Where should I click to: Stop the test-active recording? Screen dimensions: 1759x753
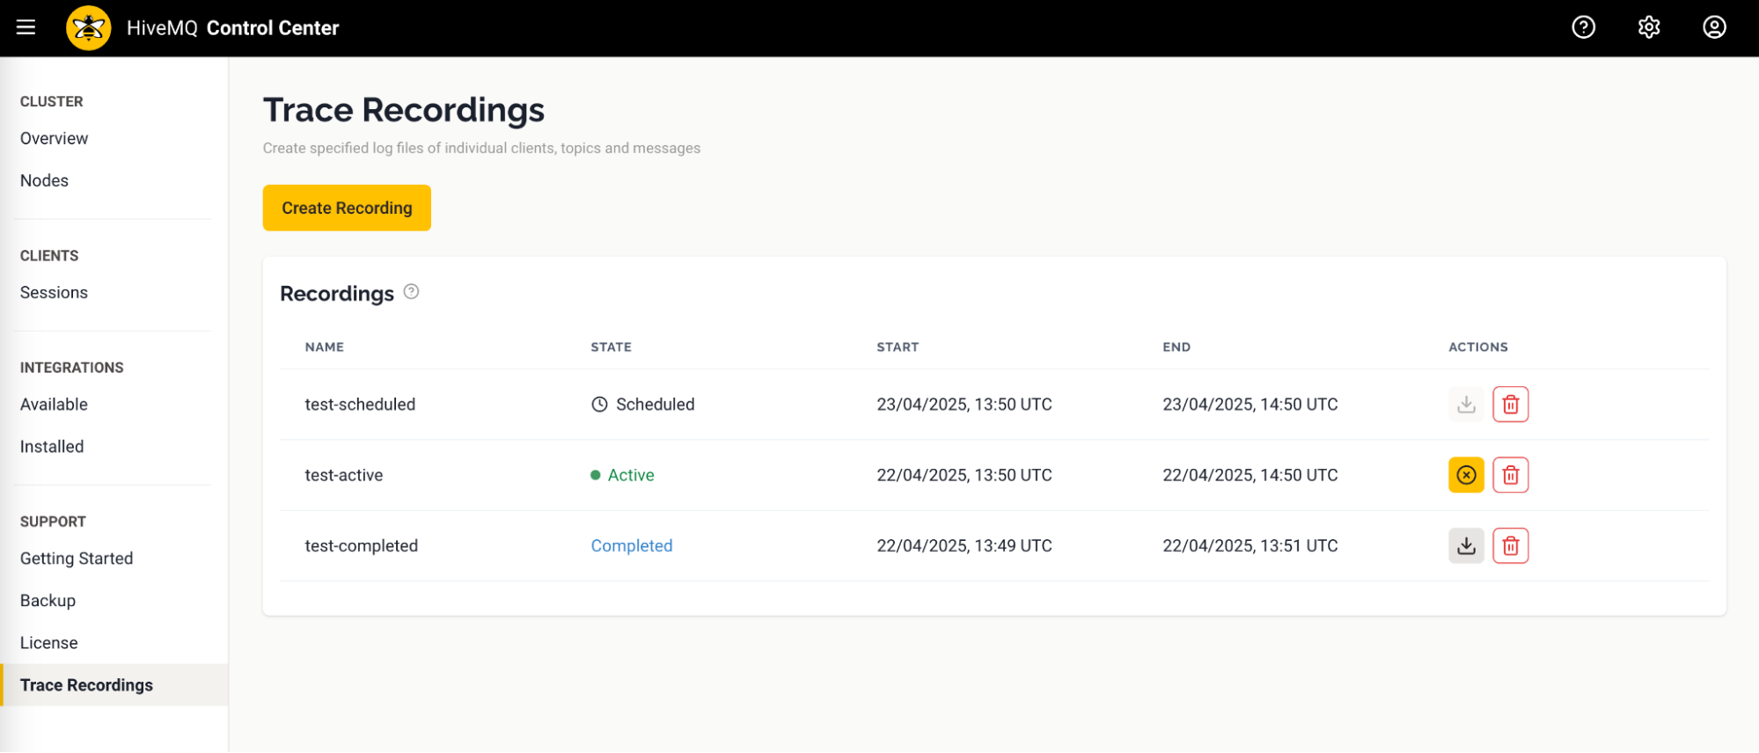(1465, 475)
